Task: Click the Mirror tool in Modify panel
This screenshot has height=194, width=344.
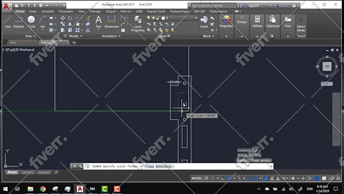Action: (x=70, y=24)
